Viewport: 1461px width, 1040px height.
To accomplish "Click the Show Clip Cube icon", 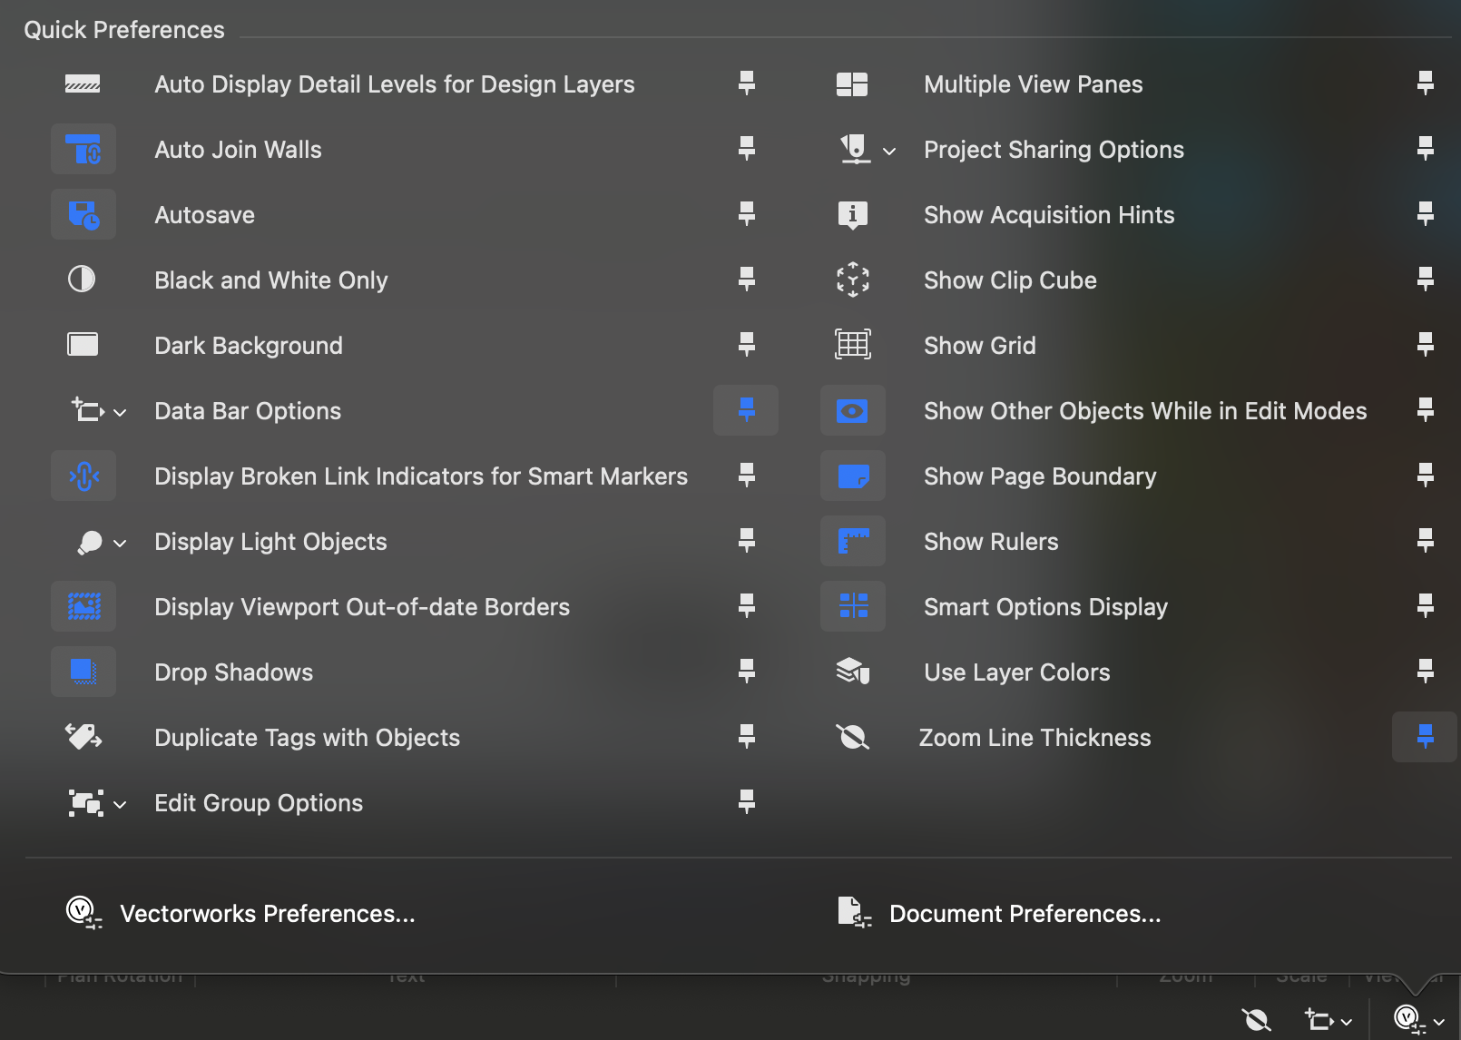I will (x=852, y=280).
